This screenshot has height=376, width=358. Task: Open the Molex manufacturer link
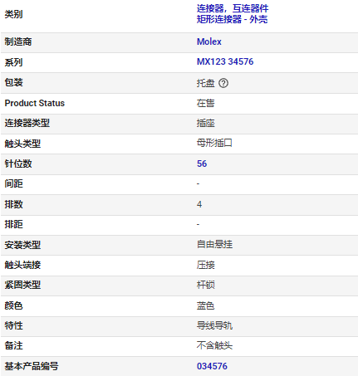(209, 42)
